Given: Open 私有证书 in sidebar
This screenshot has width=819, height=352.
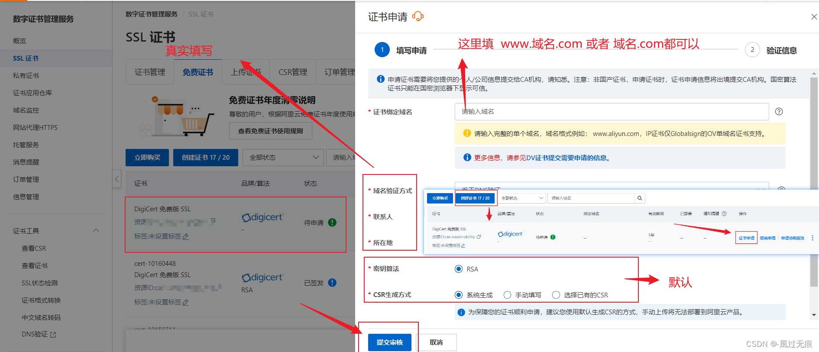Looking at the screenshot, I should pos(26,75).
